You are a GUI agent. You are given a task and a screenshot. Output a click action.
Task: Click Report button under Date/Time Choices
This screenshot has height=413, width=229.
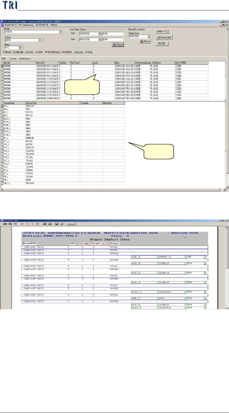(x=118, y=44)
